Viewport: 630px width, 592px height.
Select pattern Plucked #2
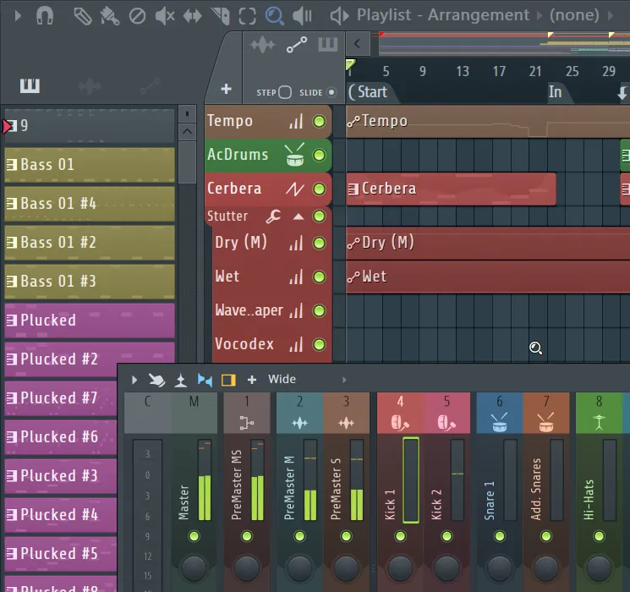90,359
